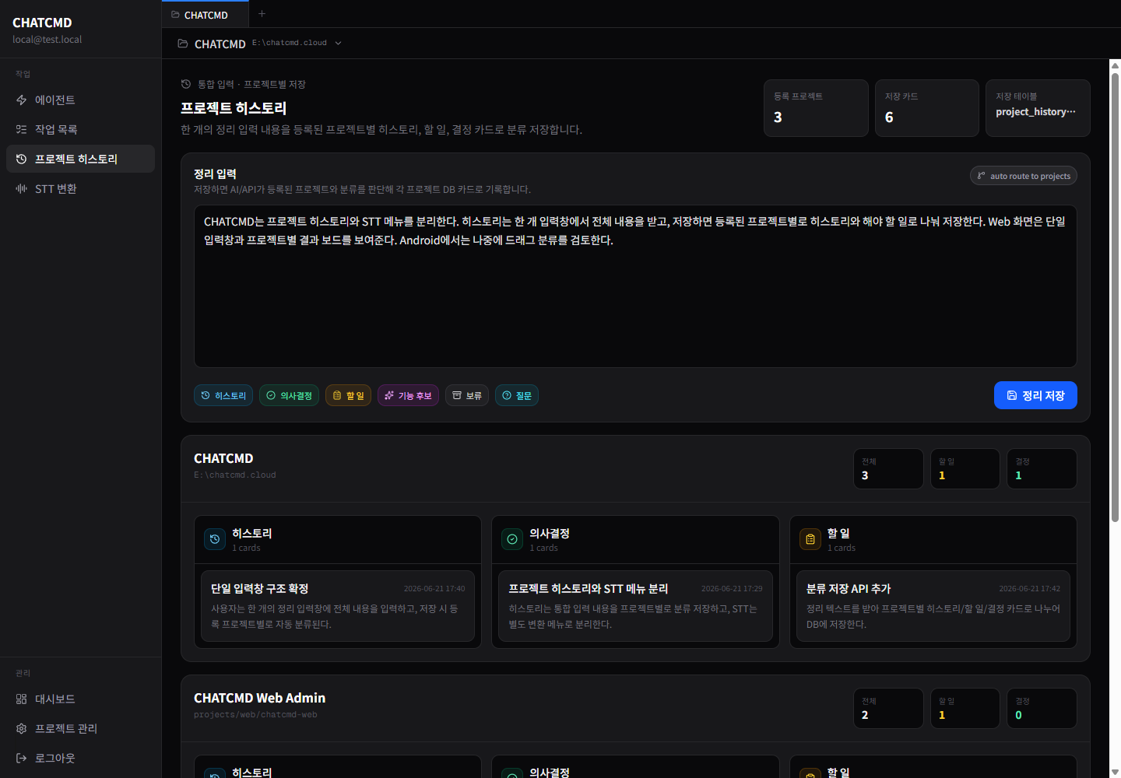
Task: Click the list icon beside 작업 목록
Action: (x=21, y=129)
